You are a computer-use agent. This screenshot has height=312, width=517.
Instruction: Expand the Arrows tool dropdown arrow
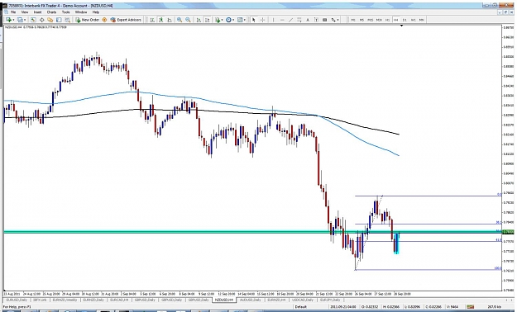338,20
